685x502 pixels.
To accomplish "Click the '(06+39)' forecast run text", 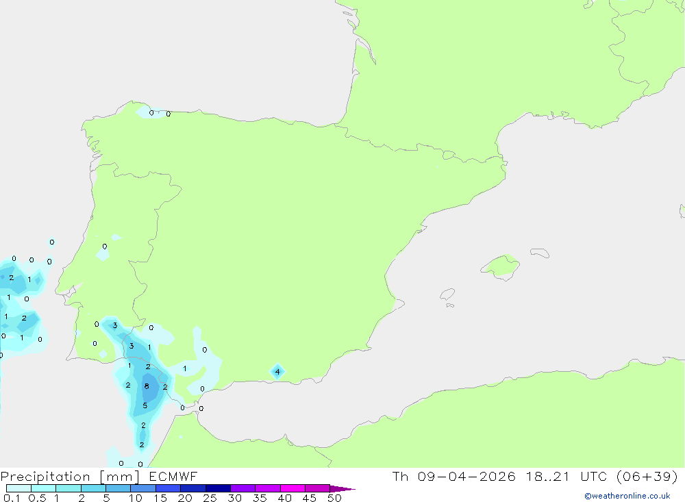I will click(x=647, y=477).
